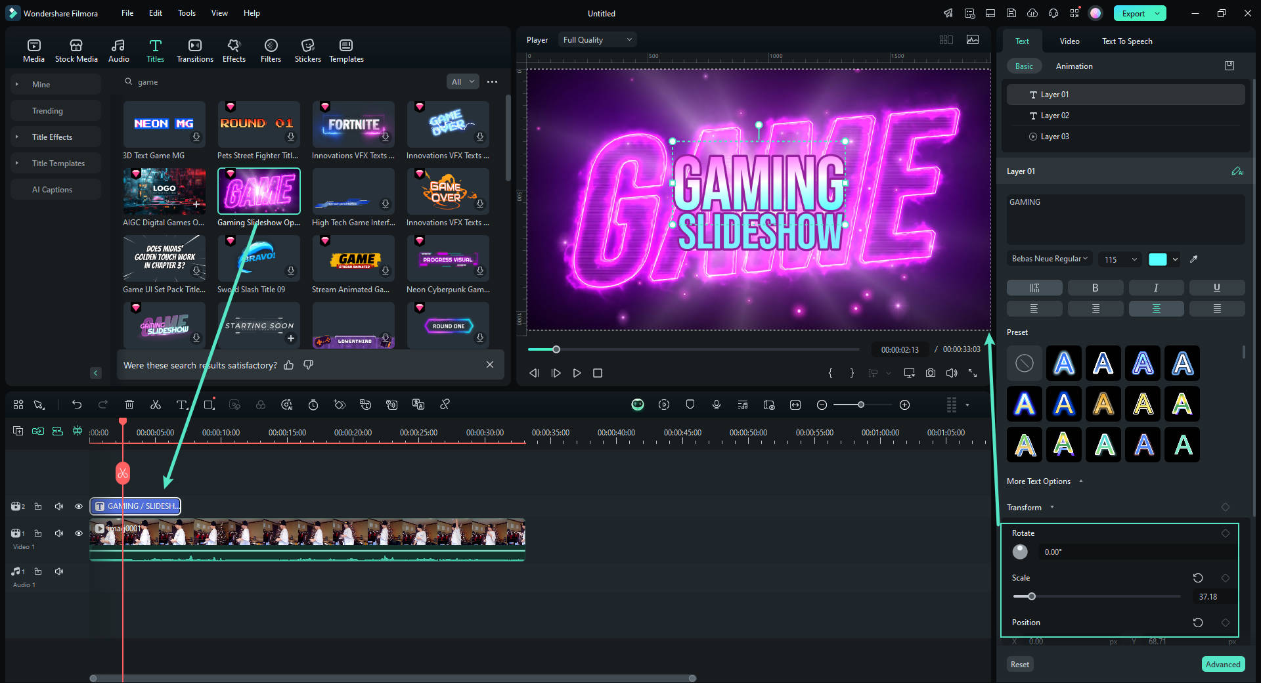Open the All filter dropdown

462,81
